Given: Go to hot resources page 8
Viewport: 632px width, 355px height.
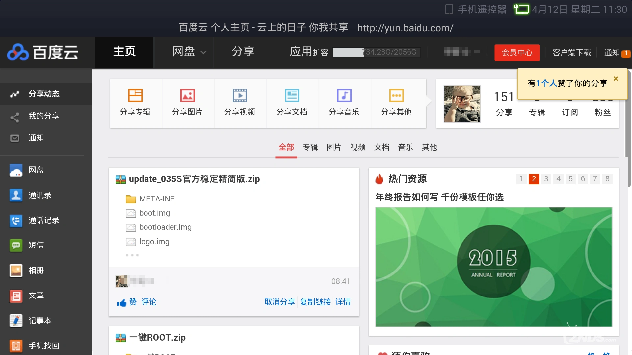Looking at the screenshot, I should 607,179.
